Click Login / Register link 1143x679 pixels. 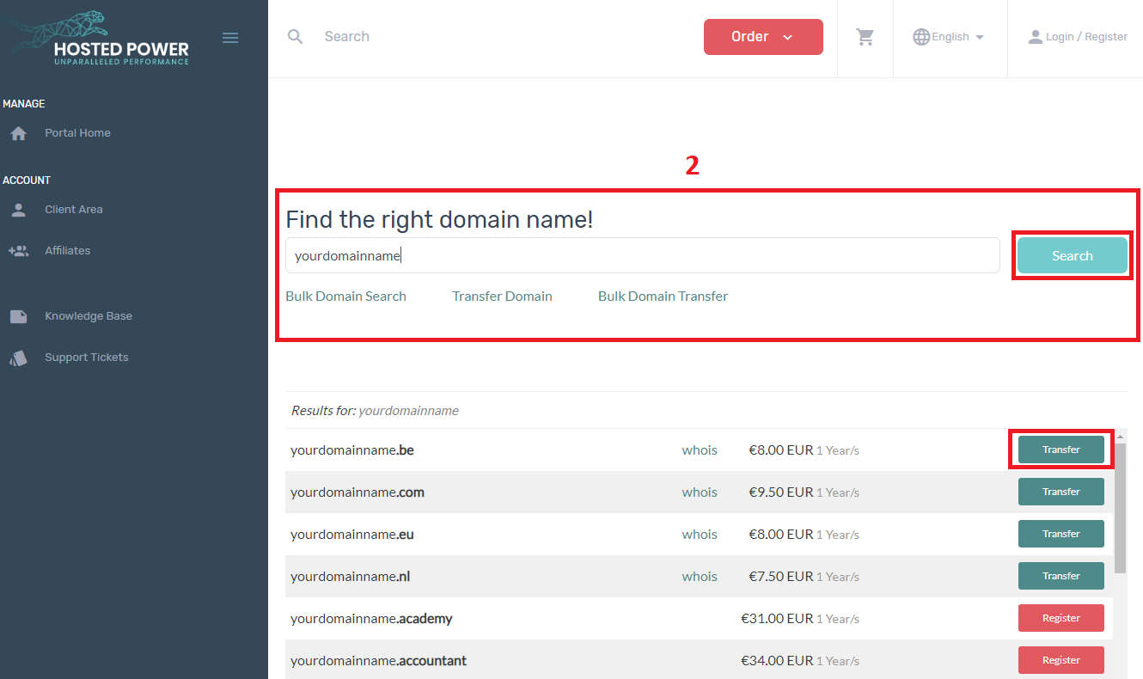click(x=1086, y=37)
